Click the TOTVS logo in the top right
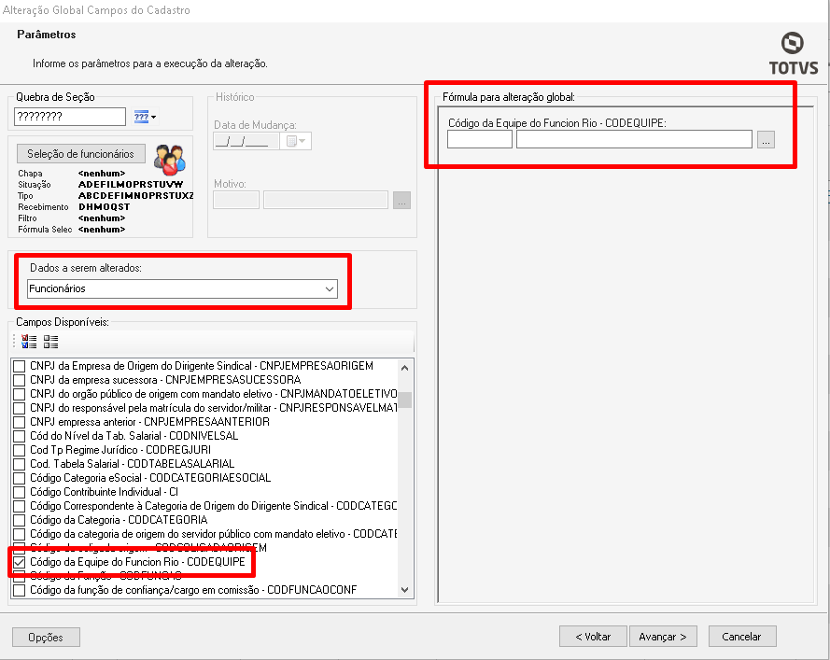Image resolution: width=830 pixels, height=660 pixels. click(x=793, y=52)
